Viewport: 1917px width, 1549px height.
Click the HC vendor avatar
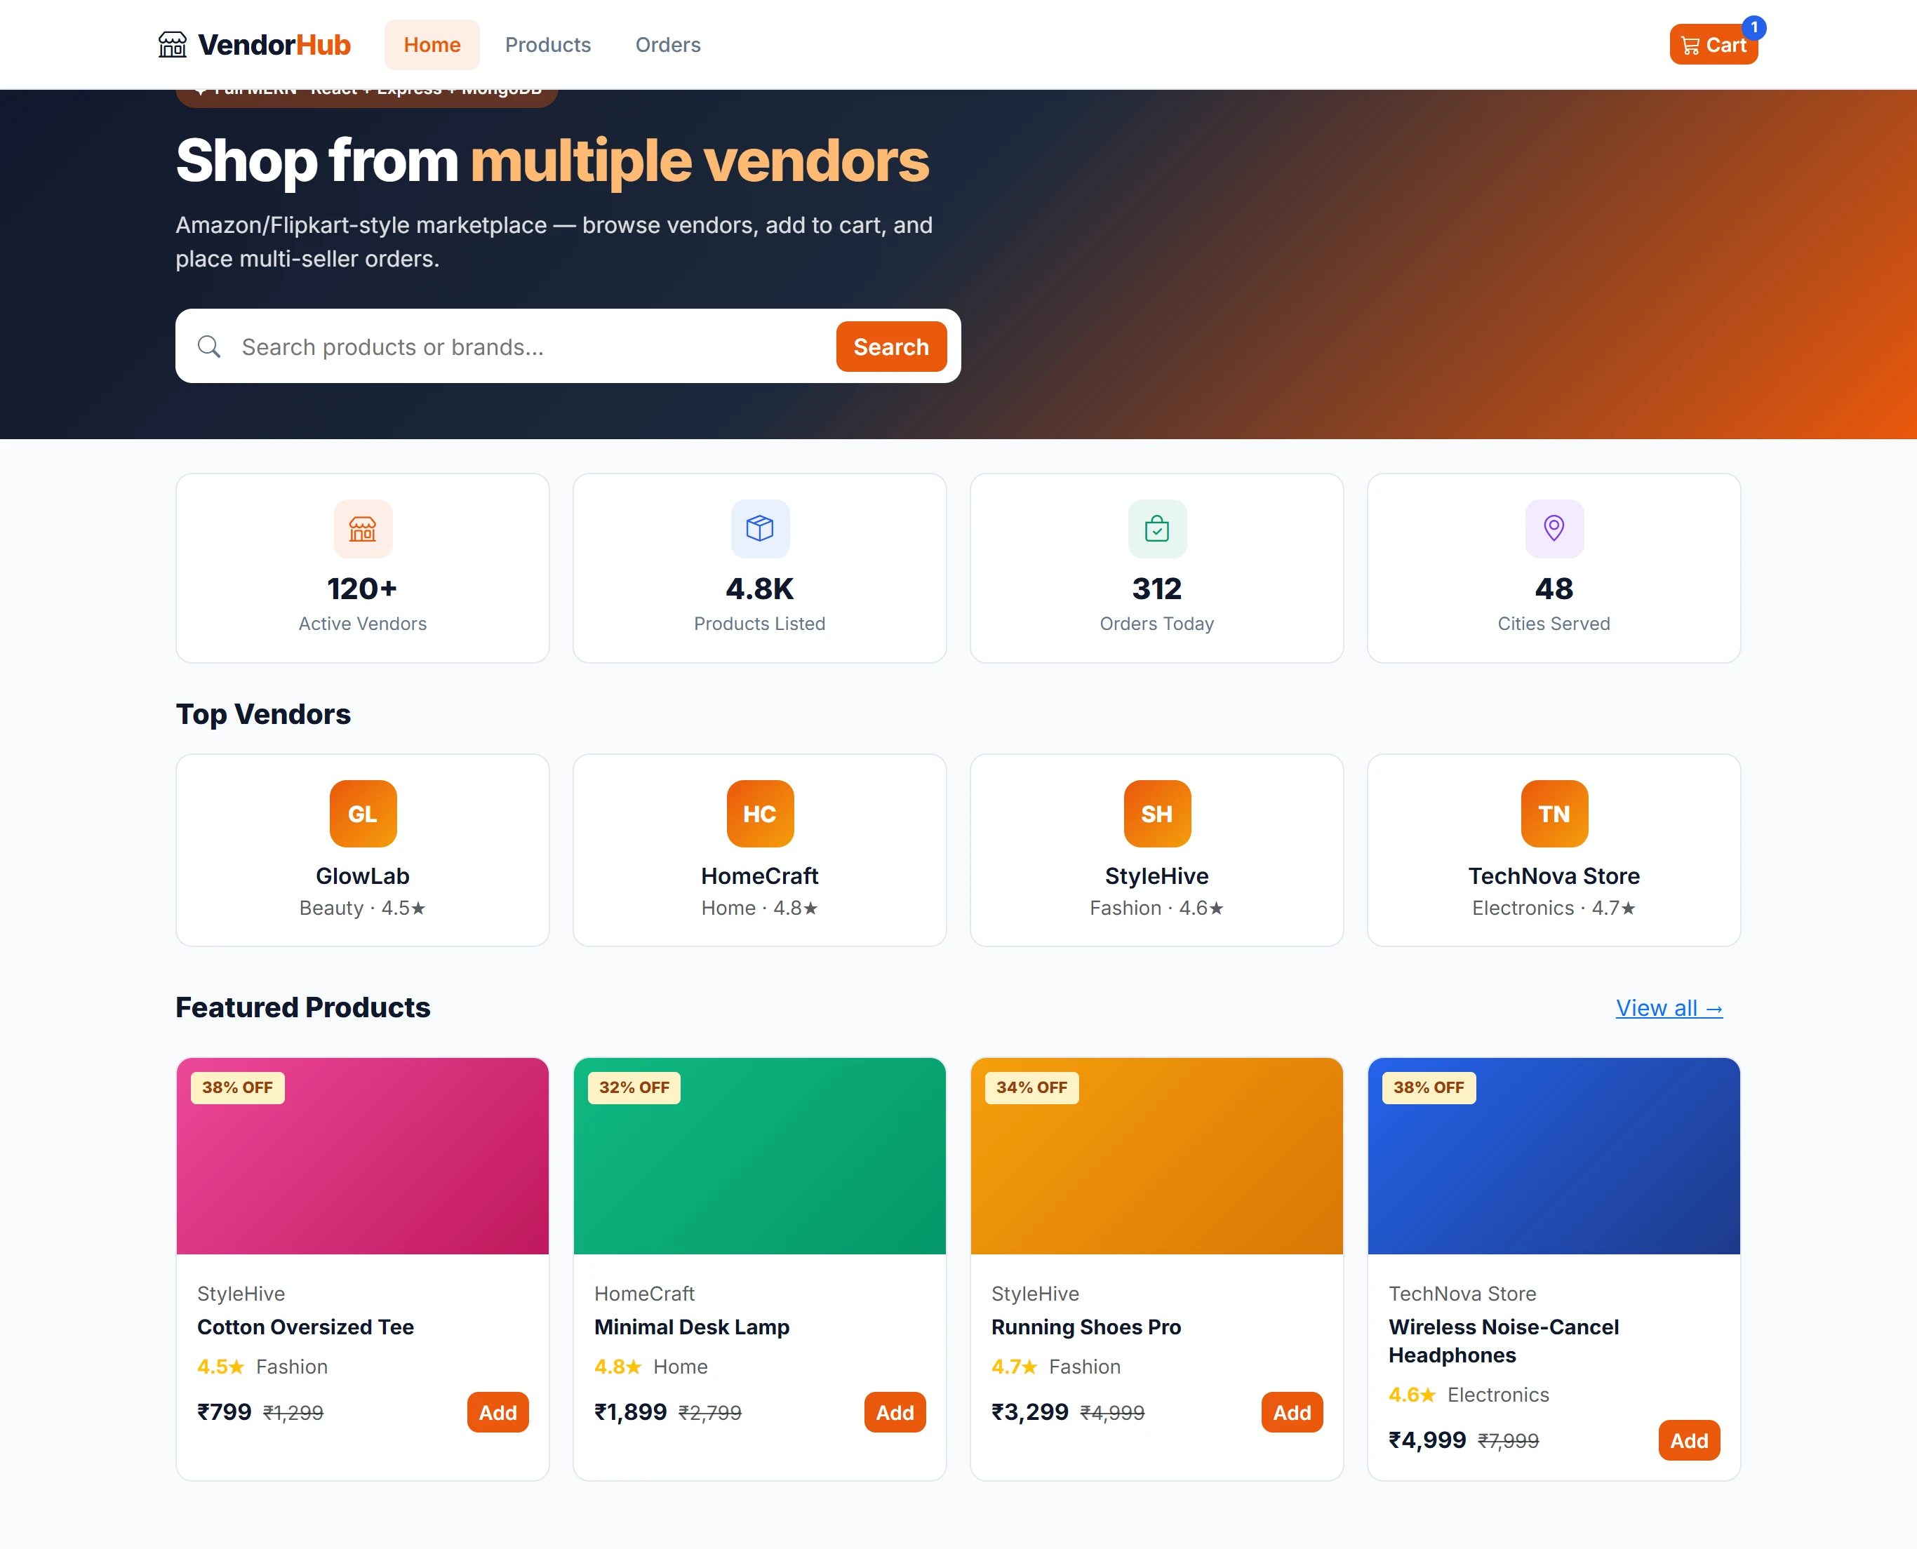coord(759,814)
